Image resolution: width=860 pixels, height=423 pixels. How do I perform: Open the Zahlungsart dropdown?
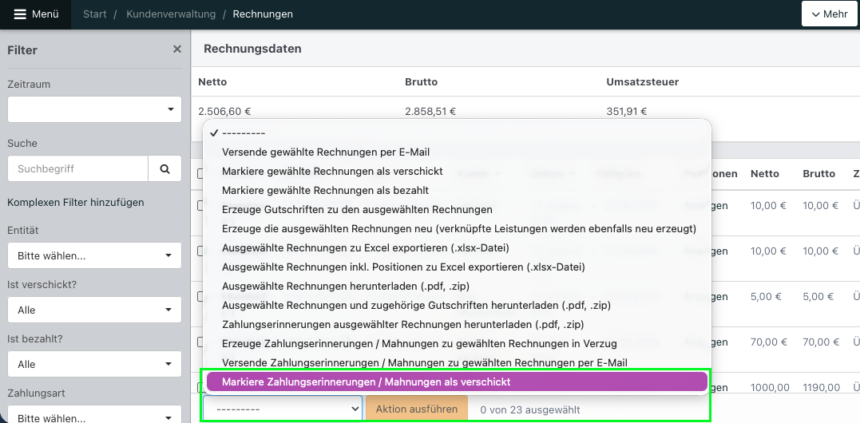[94, 413]
